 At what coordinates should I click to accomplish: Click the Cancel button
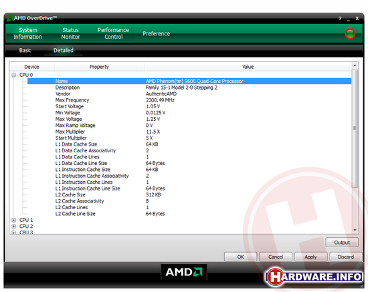click(x=276, y=257)
